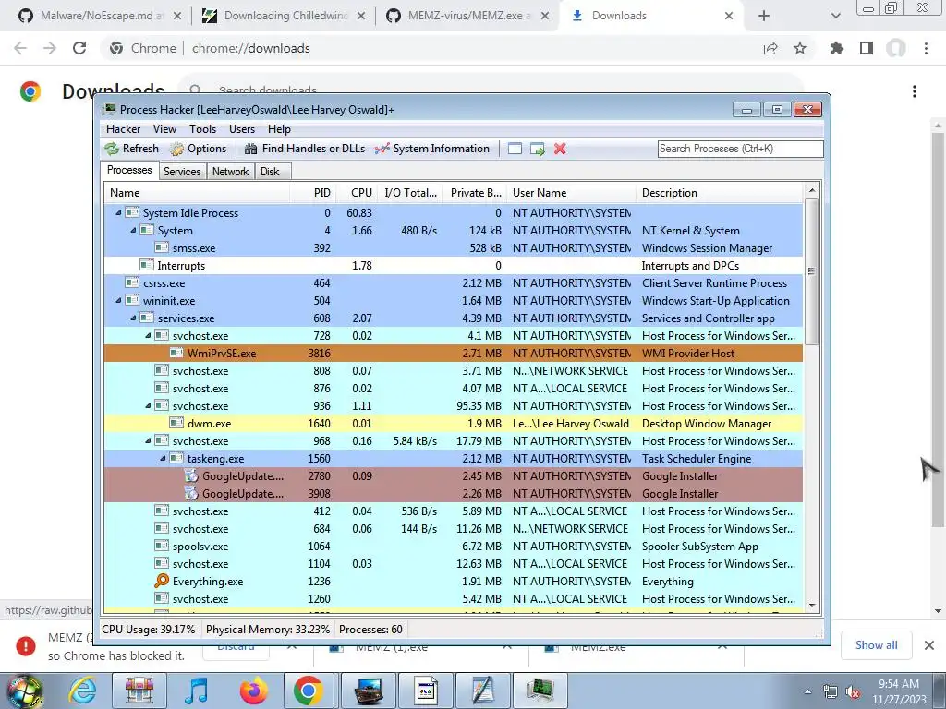Collapse svchost.exe PID 728 node
Image resolution: width=946 pixels, height=709 pixels.
tap(148, 335)
